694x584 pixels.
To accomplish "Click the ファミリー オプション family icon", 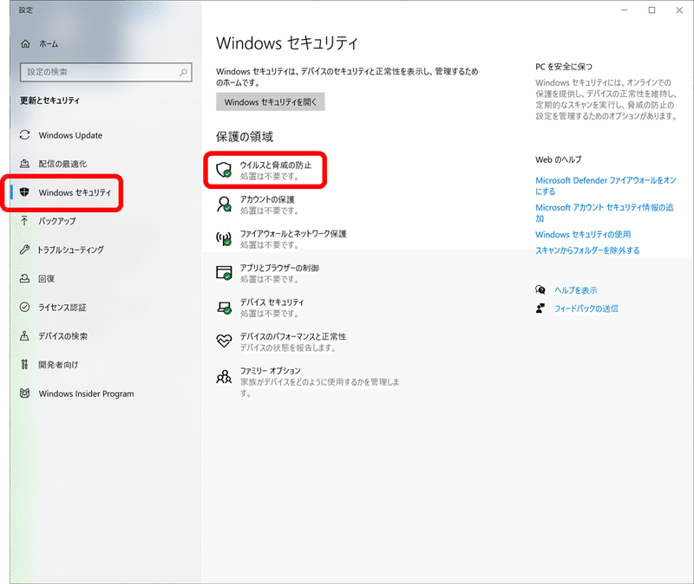I will point(224,376).
